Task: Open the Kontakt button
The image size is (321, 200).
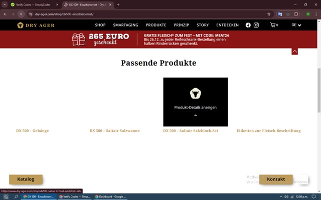Action: [276, 179]
